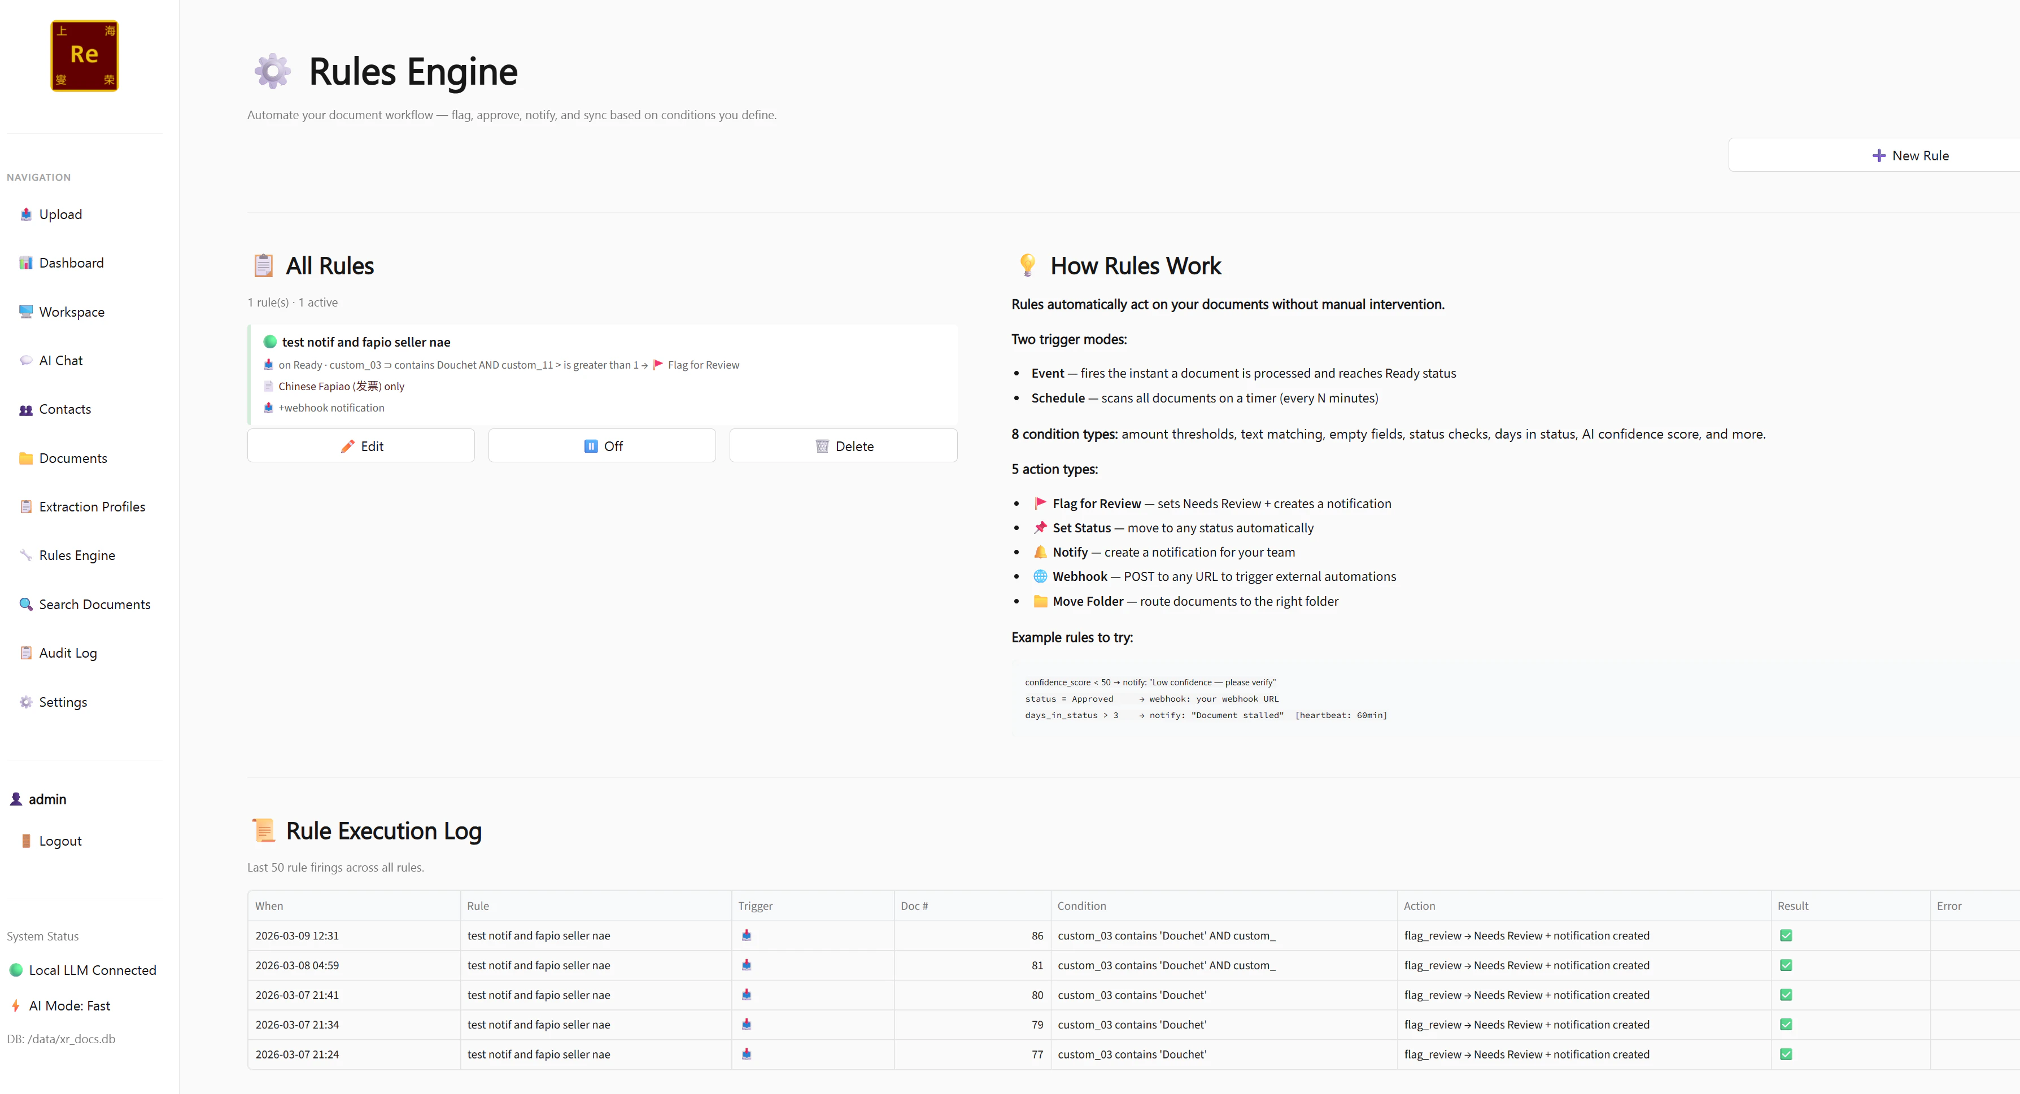The height and width of the screenshot is (1094, 2020).
Task: Click the Workspace monitor icon
Action: point(26,311)
